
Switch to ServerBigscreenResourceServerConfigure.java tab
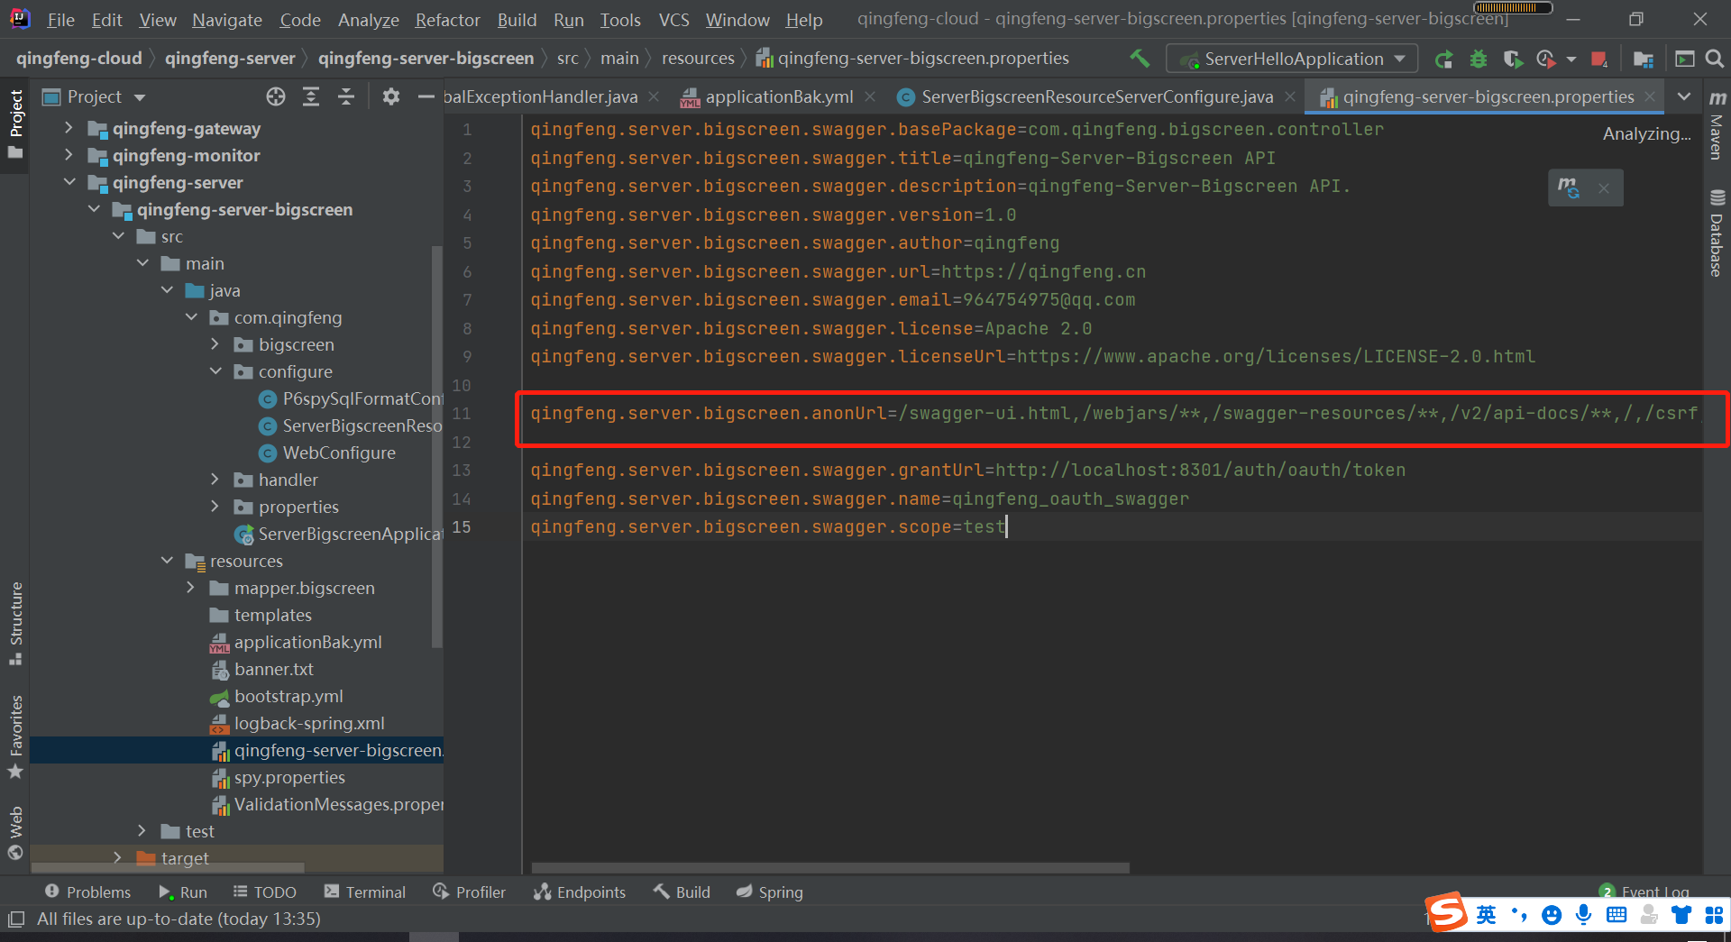click(x=1096, y=97)
